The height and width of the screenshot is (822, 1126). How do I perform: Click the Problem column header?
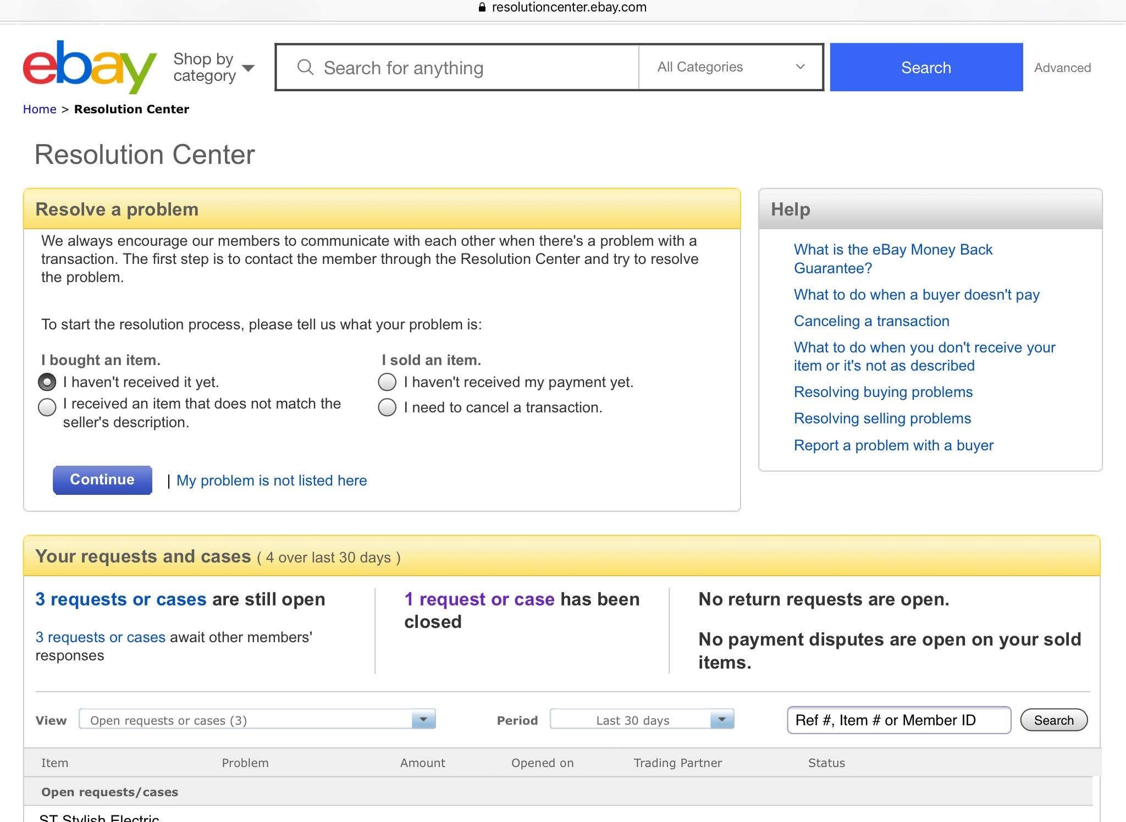[x=245, y=763]
